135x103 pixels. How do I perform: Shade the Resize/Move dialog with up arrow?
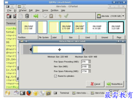click(x=119, y=41)
